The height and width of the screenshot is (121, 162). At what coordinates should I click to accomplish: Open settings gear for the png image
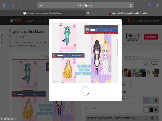coord(152,118)
